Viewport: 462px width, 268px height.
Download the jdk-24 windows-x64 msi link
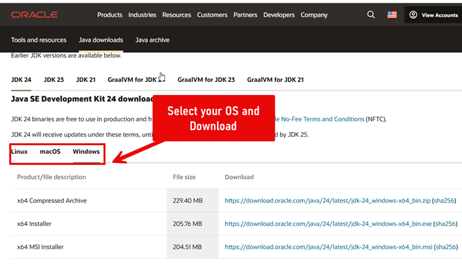coord(329,247)
